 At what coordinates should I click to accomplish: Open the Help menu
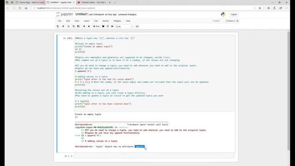pos(128,21)
